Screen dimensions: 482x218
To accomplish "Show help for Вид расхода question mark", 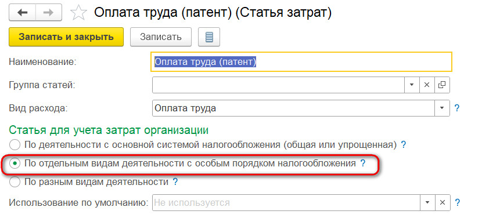I will [457, 108].
